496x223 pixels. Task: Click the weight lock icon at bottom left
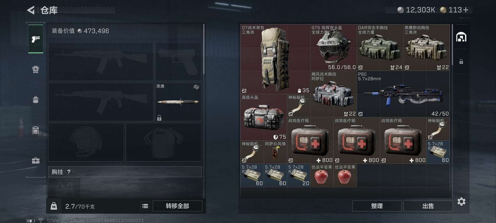(54, 206)
